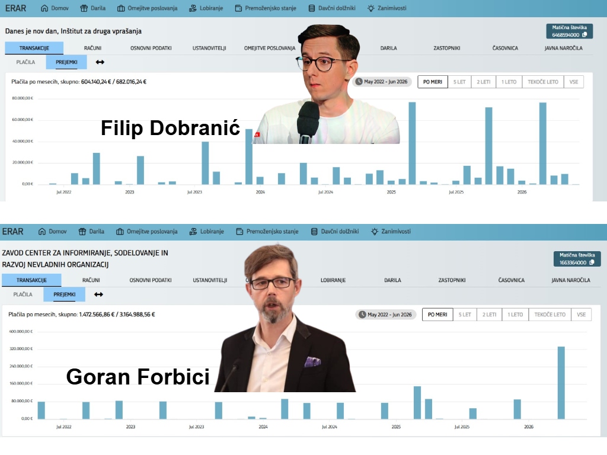
Task: Select TEKOČE LETO range for Danes je nov dan chart
Action: [x=543, y=82]
